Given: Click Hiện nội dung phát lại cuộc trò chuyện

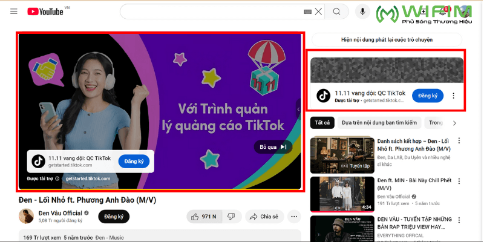Looking at the screenshot, I should click(387, 40).
